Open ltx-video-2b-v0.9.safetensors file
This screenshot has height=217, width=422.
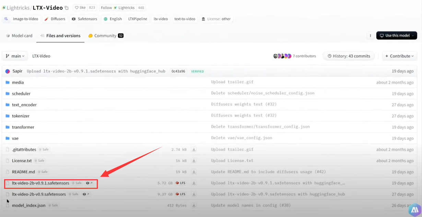pyautogui.click(x=39, y=194)
